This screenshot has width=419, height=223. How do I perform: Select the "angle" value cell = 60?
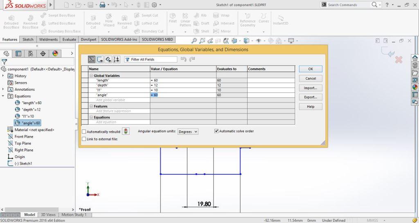(x=183, y=95)
